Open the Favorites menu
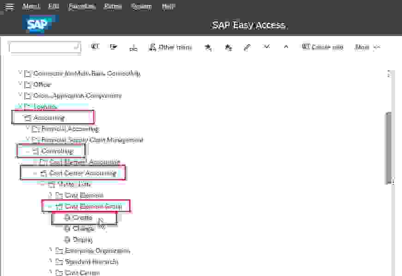Image resolution: width=402 pixels, height=276 pixels. (81, 6)
